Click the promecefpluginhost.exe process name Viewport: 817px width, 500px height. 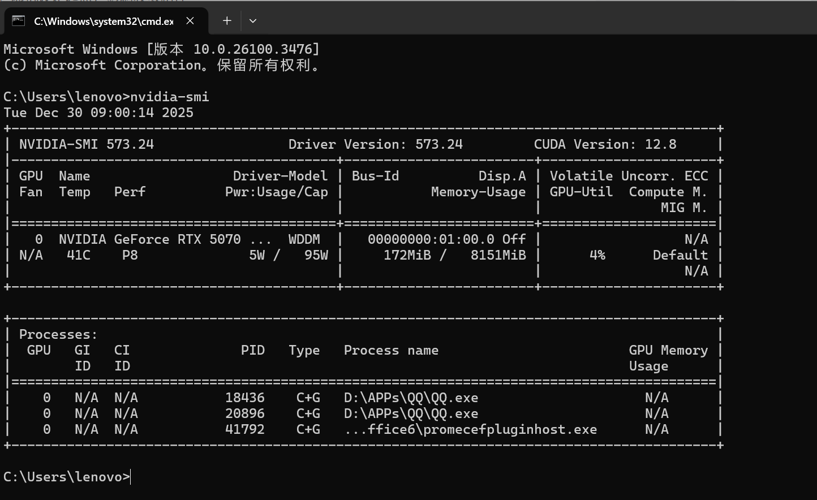coord(471,429)
